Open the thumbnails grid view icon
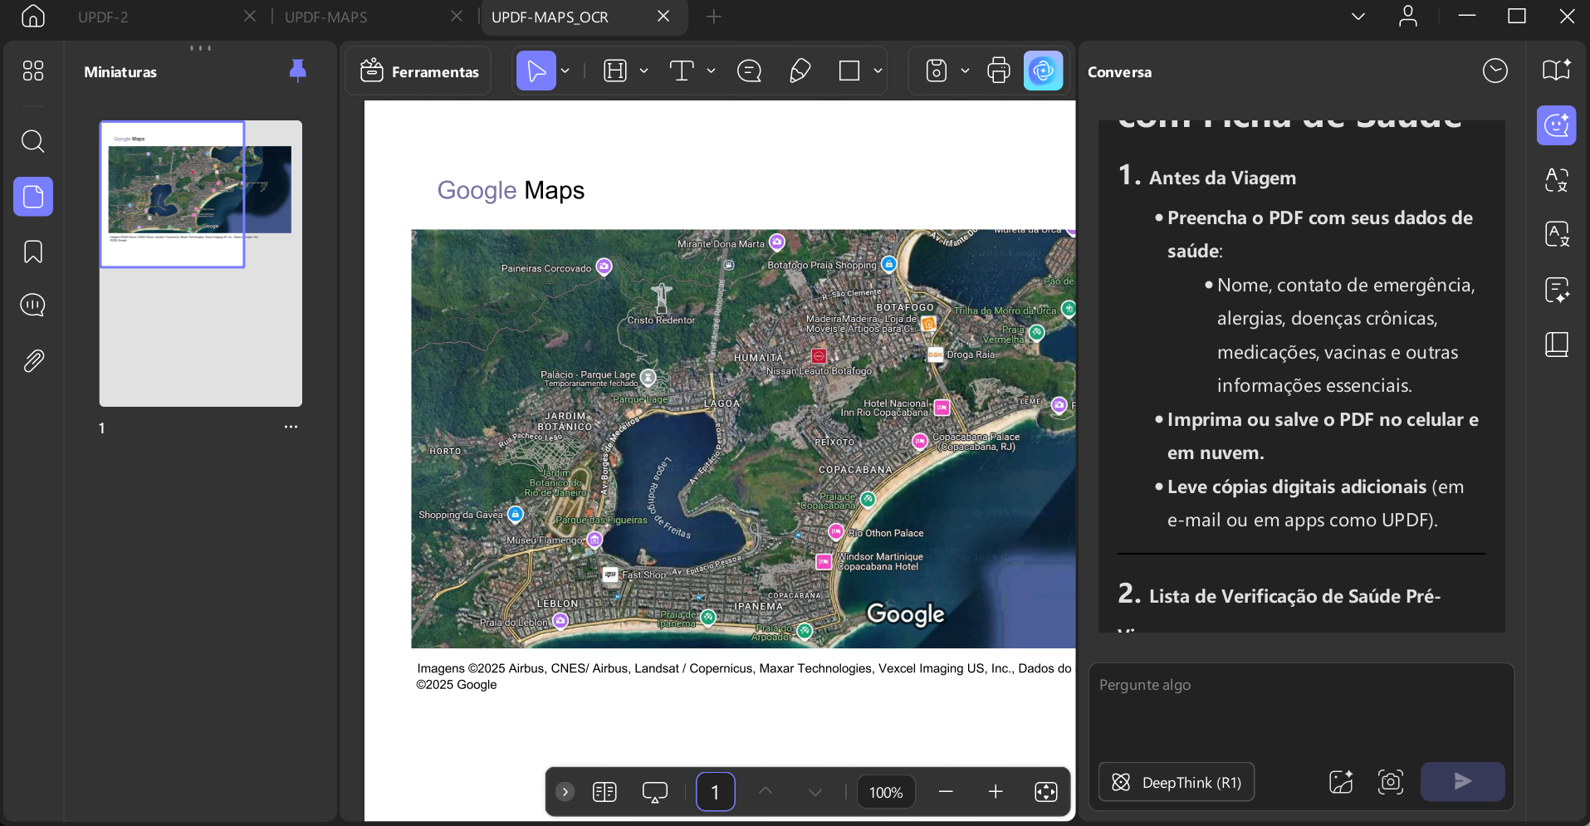The width and height of the screenshot is (1590, 826). click(33, 71)
